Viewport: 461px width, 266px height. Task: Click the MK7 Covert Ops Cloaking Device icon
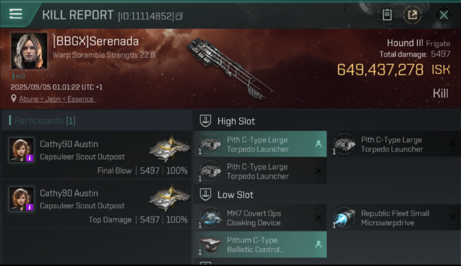click(211, 218)
